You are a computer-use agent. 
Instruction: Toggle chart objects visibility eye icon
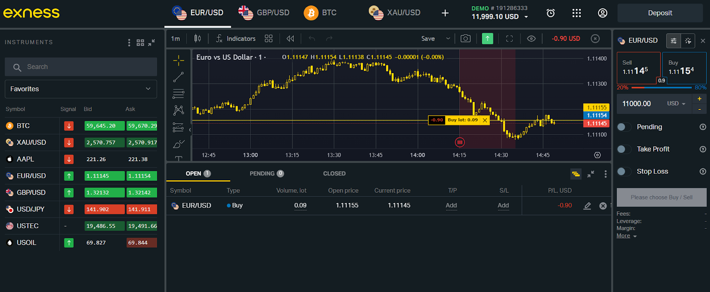531,39
